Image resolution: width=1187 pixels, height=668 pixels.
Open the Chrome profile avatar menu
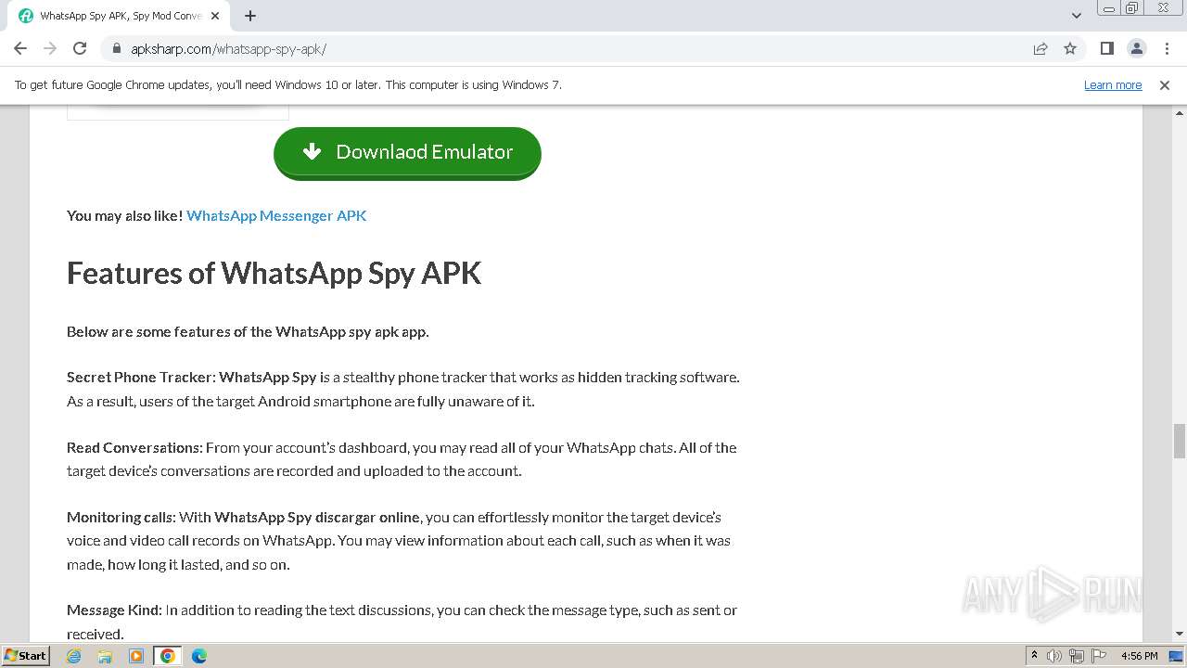(1137, 48)
